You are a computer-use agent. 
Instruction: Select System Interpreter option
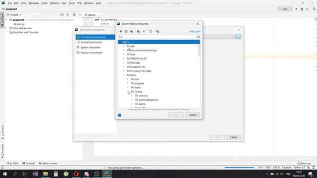point(90,47)
